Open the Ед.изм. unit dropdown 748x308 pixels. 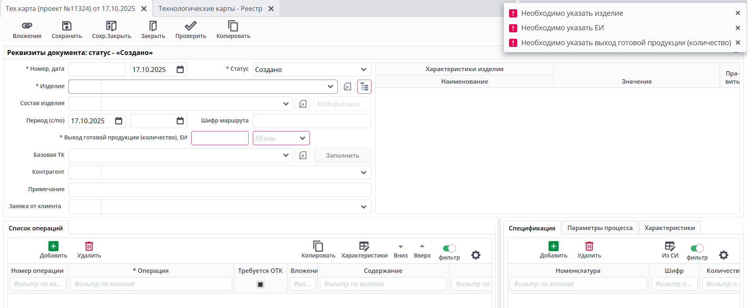click(x=302, y=138)
